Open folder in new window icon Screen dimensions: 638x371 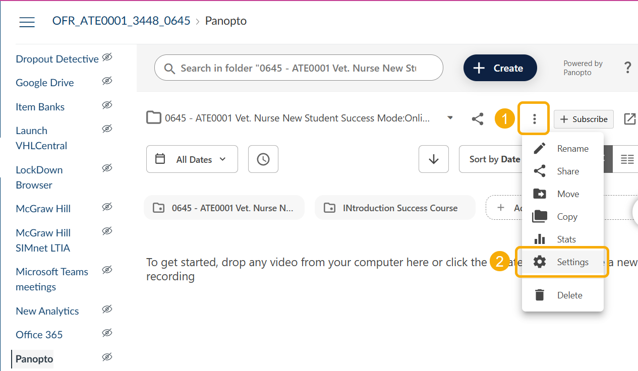tap(629, 119)
